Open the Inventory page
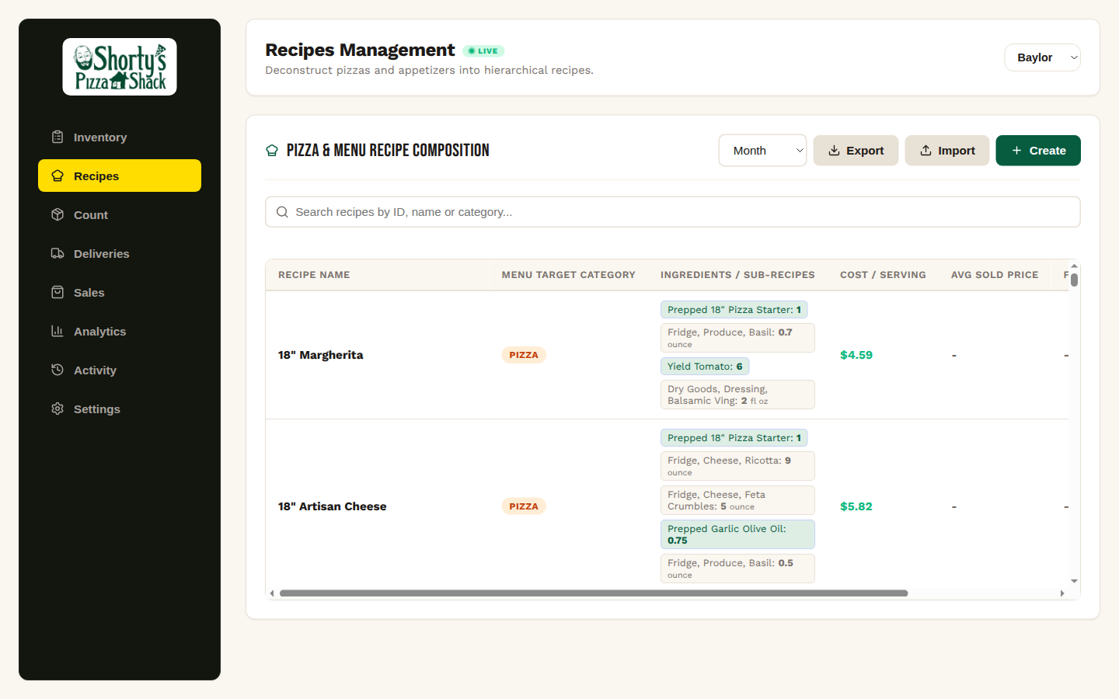Image resolution: width=1119 pixels, height=699 pixels. (120, 137)
